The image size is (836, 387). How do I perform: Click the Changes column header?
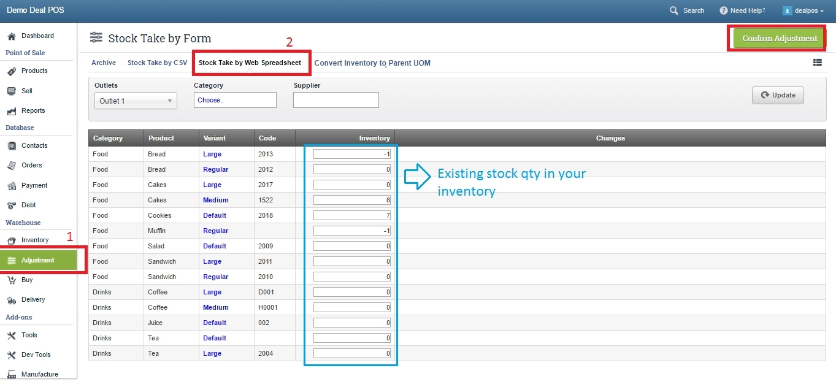point(610,138)
